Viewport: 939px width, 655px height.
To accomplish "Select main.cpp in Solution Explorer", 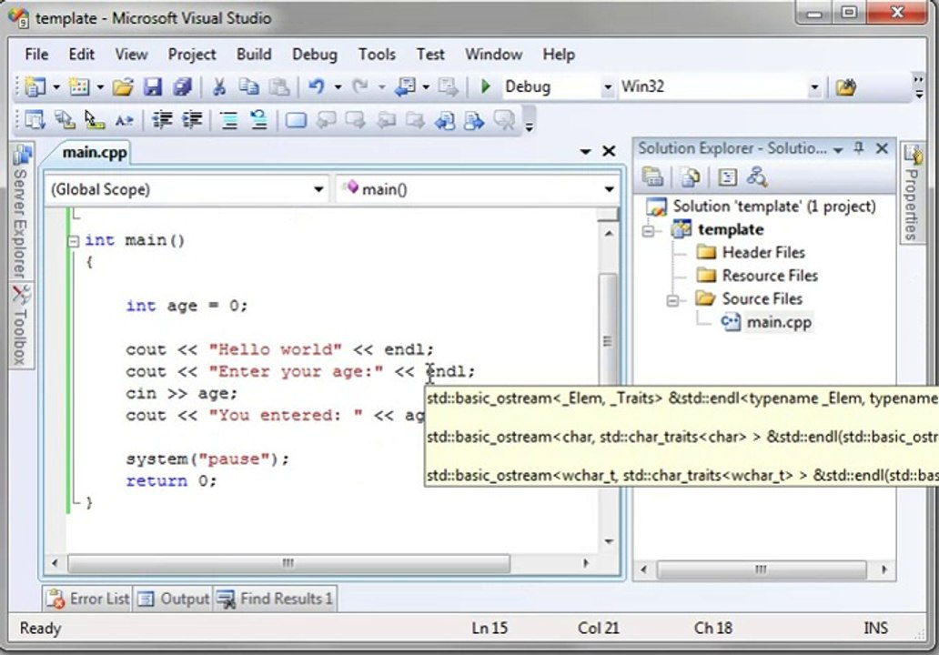I will [779, 322].
